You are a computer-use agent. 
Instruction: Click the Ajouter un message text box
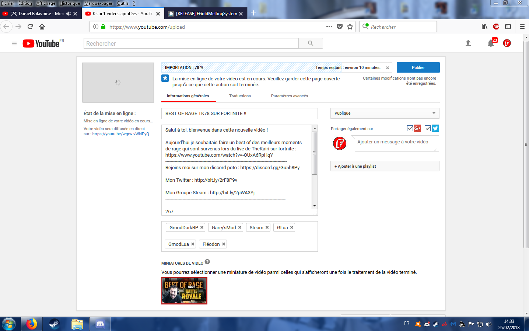pyautogui.click(x=397, y=143)
